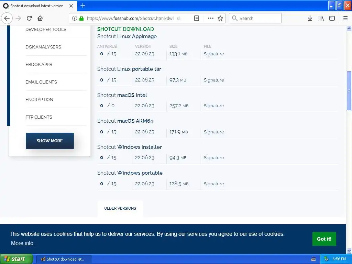Click the page scrollbar up arrow
The height and width of the screenshot is (264, 352).
[x=349, y=28]
